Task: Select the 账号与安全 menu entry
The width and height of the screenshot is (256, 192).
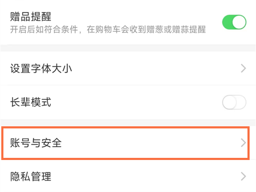Action: [36, 143]
